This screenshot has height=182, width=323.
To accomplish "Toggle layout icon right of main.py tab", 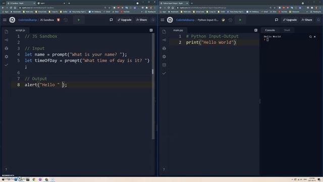I will point(256,30).
